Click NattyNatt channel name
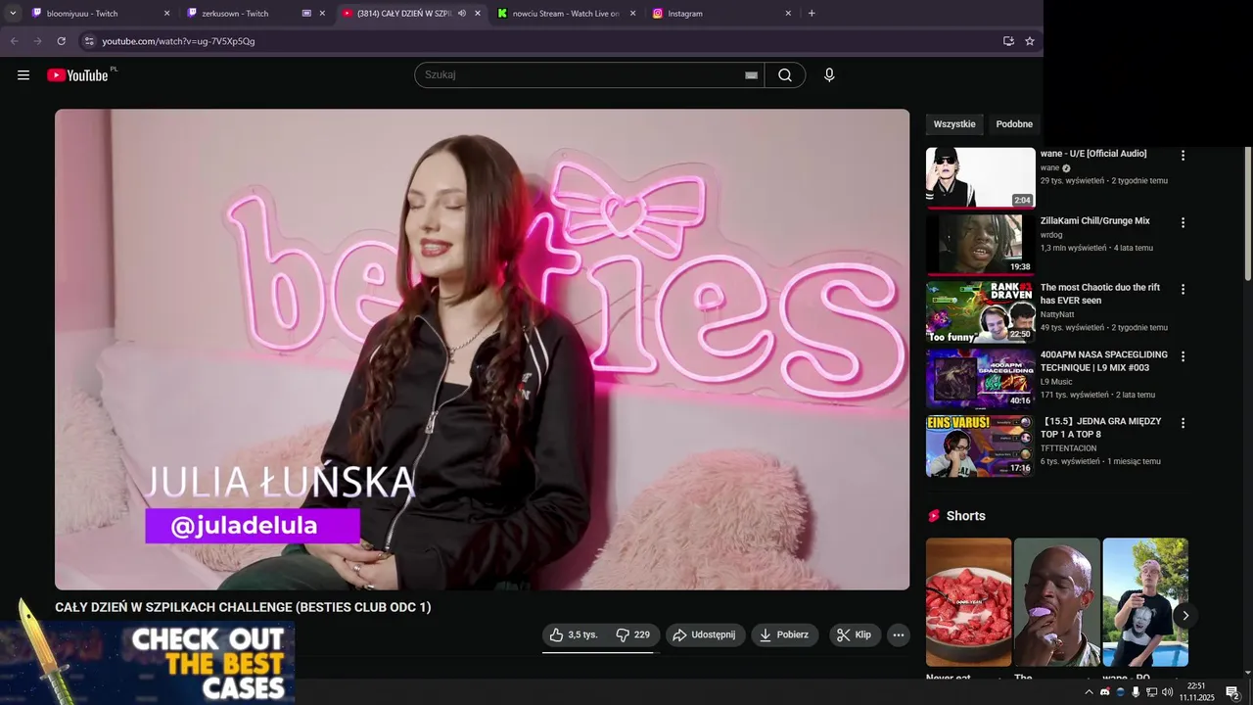Image resolution: width=1253 pixels, height=705 pixels. [1057, 315]
